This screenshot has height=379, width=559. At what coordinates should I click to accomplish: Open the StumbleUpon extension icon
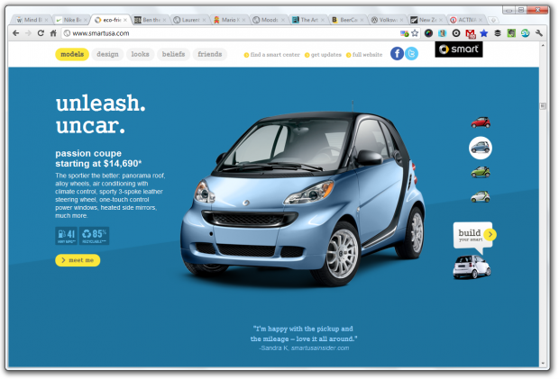(x=525, y=33)
